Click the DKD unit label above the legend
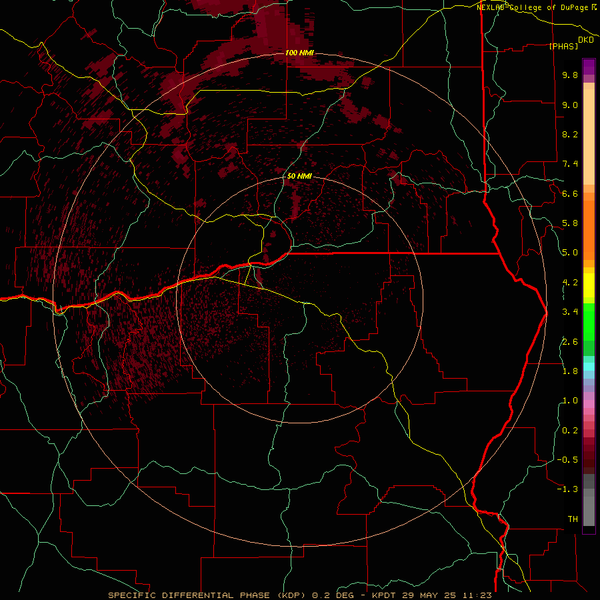 (x=585, y=40)
